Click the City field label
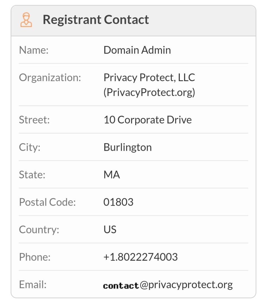The width and height of the screenshot is (267, 301). click(30, 147)
